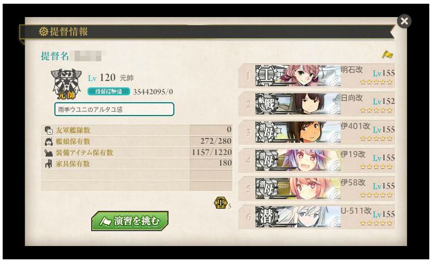Click the 工 ship type icon for 明石改

pos(265,76)
